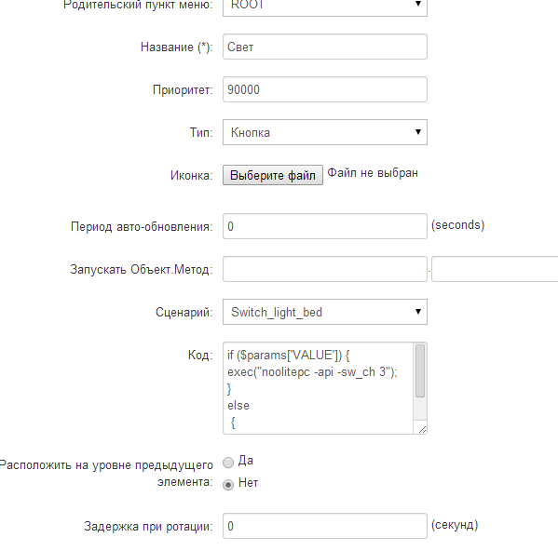
Task: Click the Код text area scrollbar thumb
Action: tap(420, 370)
